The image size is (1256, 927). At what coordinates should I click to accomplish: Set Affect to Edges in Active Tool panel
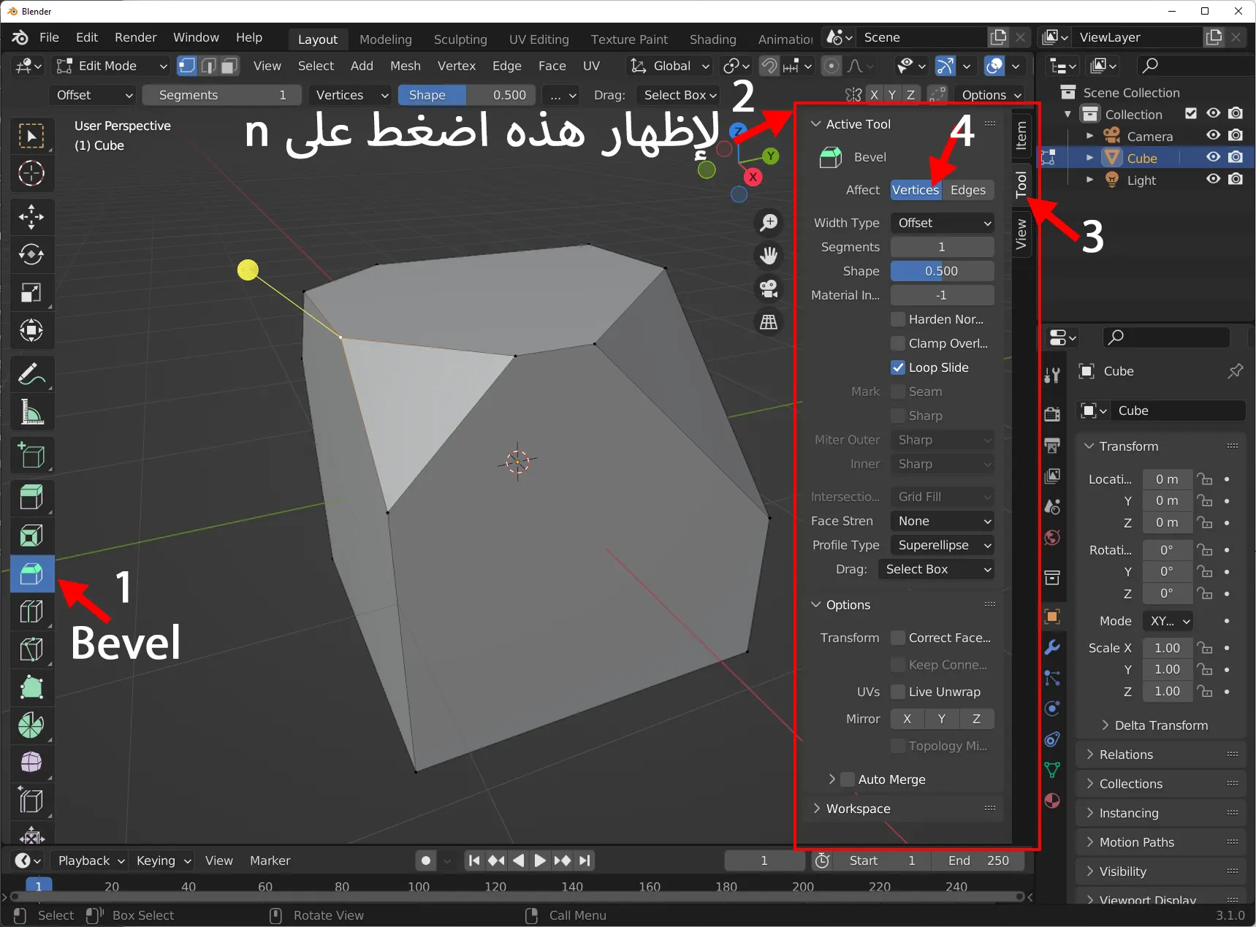(x=967, y=190)
